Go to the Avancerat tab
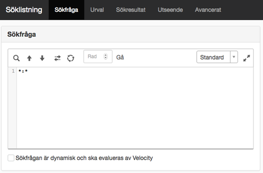 click(x=208, y=10)
